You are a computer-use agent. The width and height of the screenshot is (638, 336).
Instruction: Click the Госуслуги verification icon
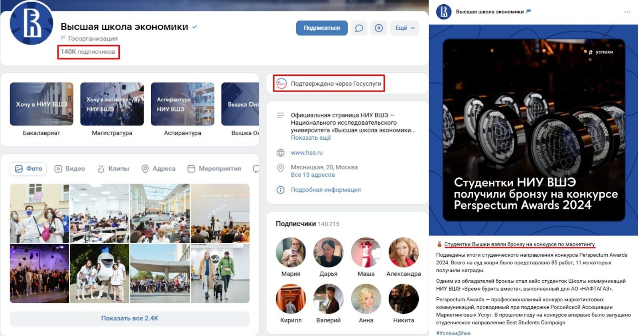click(281, 84)
